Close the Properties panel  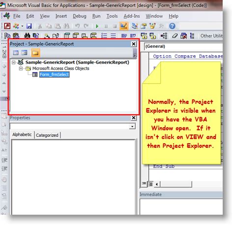134,118
